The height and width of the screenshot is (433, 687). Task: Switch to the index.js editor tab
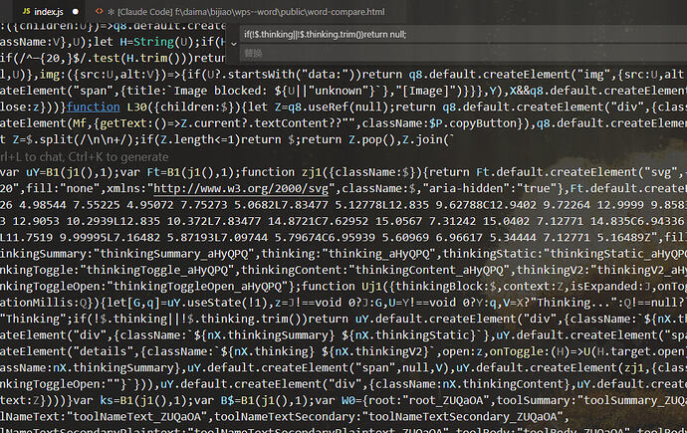(x=49, y=12)
